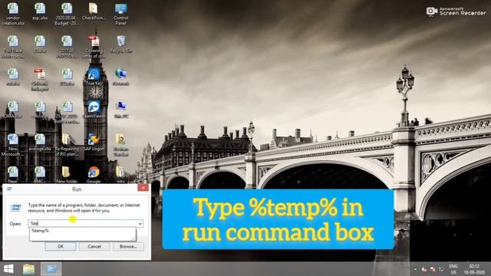Select the exp.xlsx desktop file
491x276 pixels.
(x=40, y=11)
